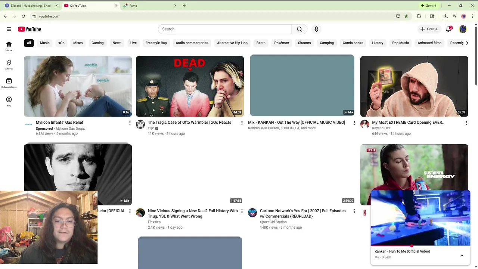Click the browser back arrow
Viewport: 478px width, 269px height.
pyautogui.click(x=5, y=16)
